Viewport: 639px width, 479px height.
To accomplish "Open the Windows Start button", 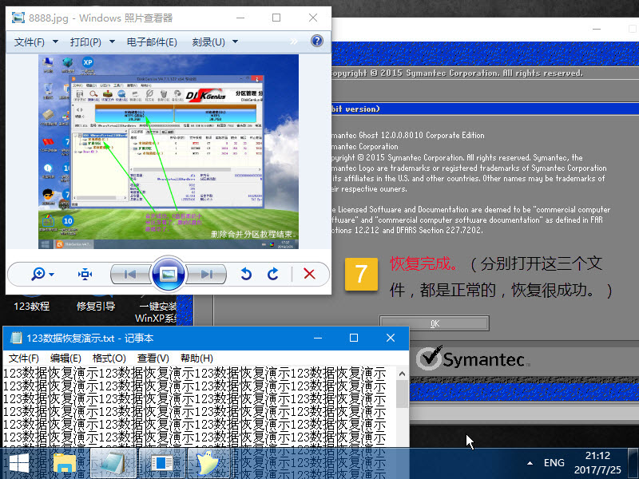I will coord(19,463).
